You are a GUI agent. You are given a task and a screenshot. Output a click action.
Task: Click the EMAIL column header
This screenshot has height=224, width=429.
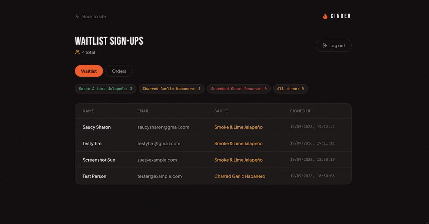click(x=143, y=111)
